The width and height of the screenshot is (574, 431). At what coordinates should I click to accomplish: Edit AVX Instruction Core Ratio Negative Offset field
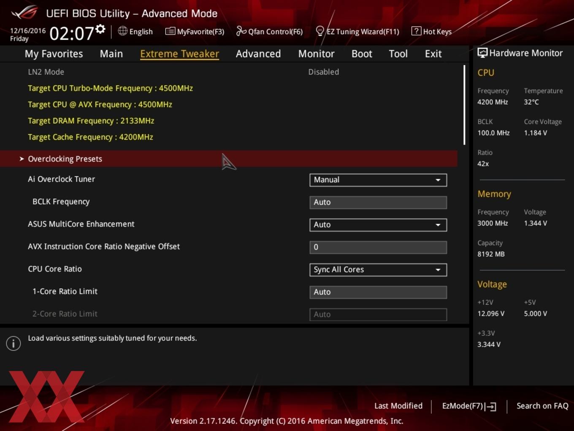click(378, 247)
